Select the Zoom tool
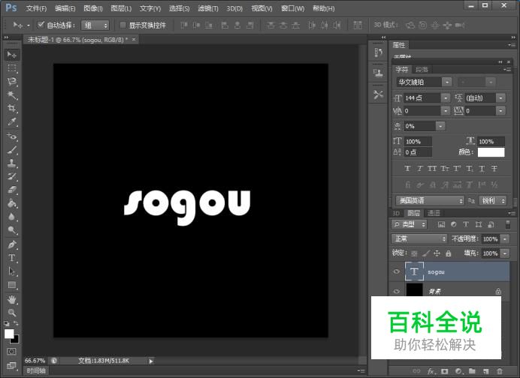Screen dimensions: 520x378 (x=12, y=313)
